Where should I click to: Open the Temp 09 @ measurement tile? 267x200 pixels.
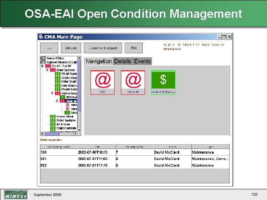[133, 83]
